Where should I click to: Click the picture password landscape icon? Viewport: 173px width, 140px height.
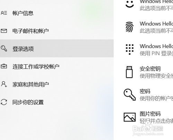[130, 117]
